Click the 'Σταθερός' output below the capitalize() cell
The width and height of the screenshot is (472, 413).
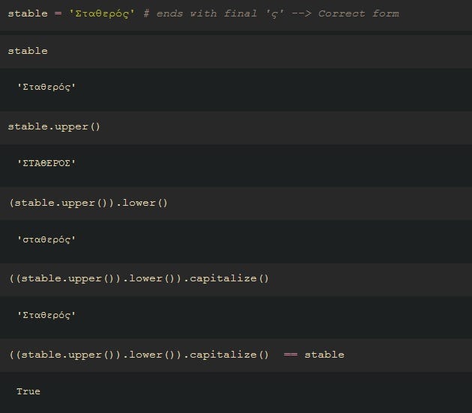(x=46, y=316)
